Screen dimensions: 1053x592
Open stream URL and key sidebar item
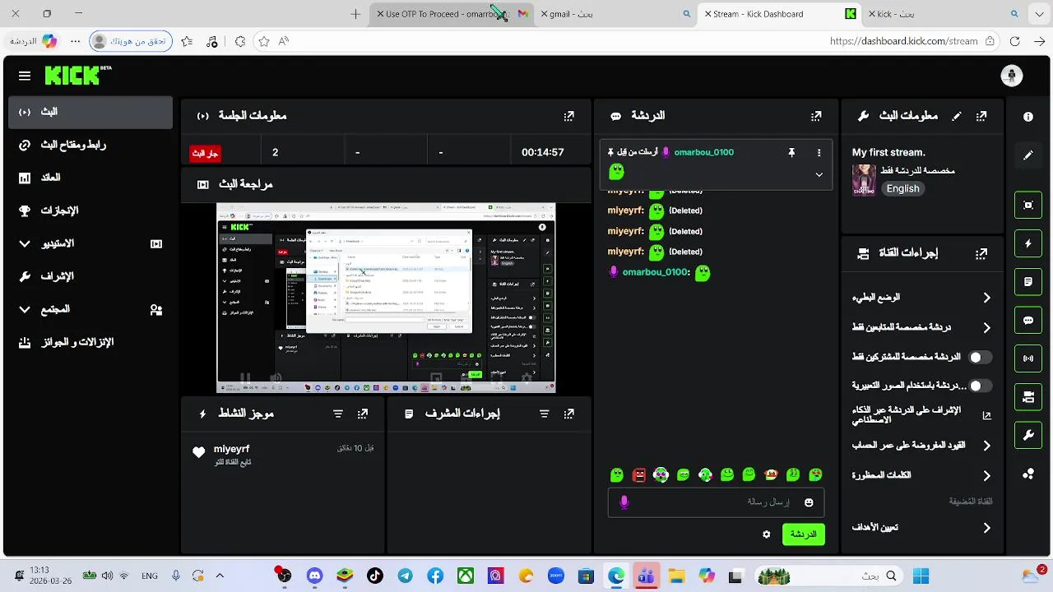coord(90,146)
